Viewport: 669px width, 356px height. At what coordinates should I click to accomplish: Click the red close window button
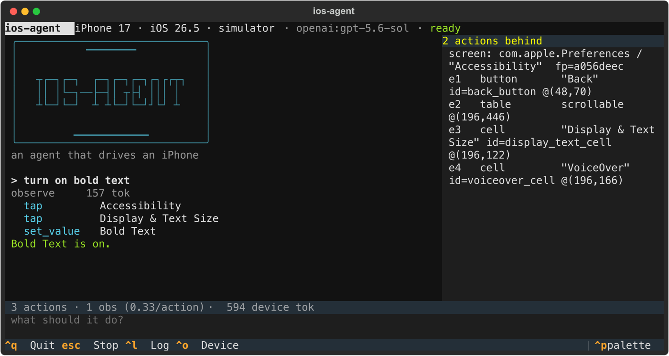tap(13, 11)
